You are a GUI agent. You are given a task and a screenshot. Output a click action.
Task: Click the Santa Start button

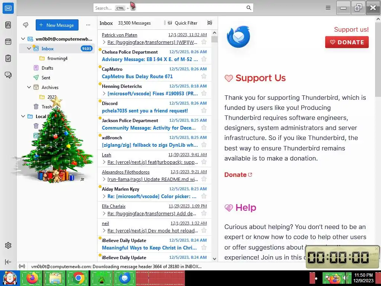click(x=10, y=278)
